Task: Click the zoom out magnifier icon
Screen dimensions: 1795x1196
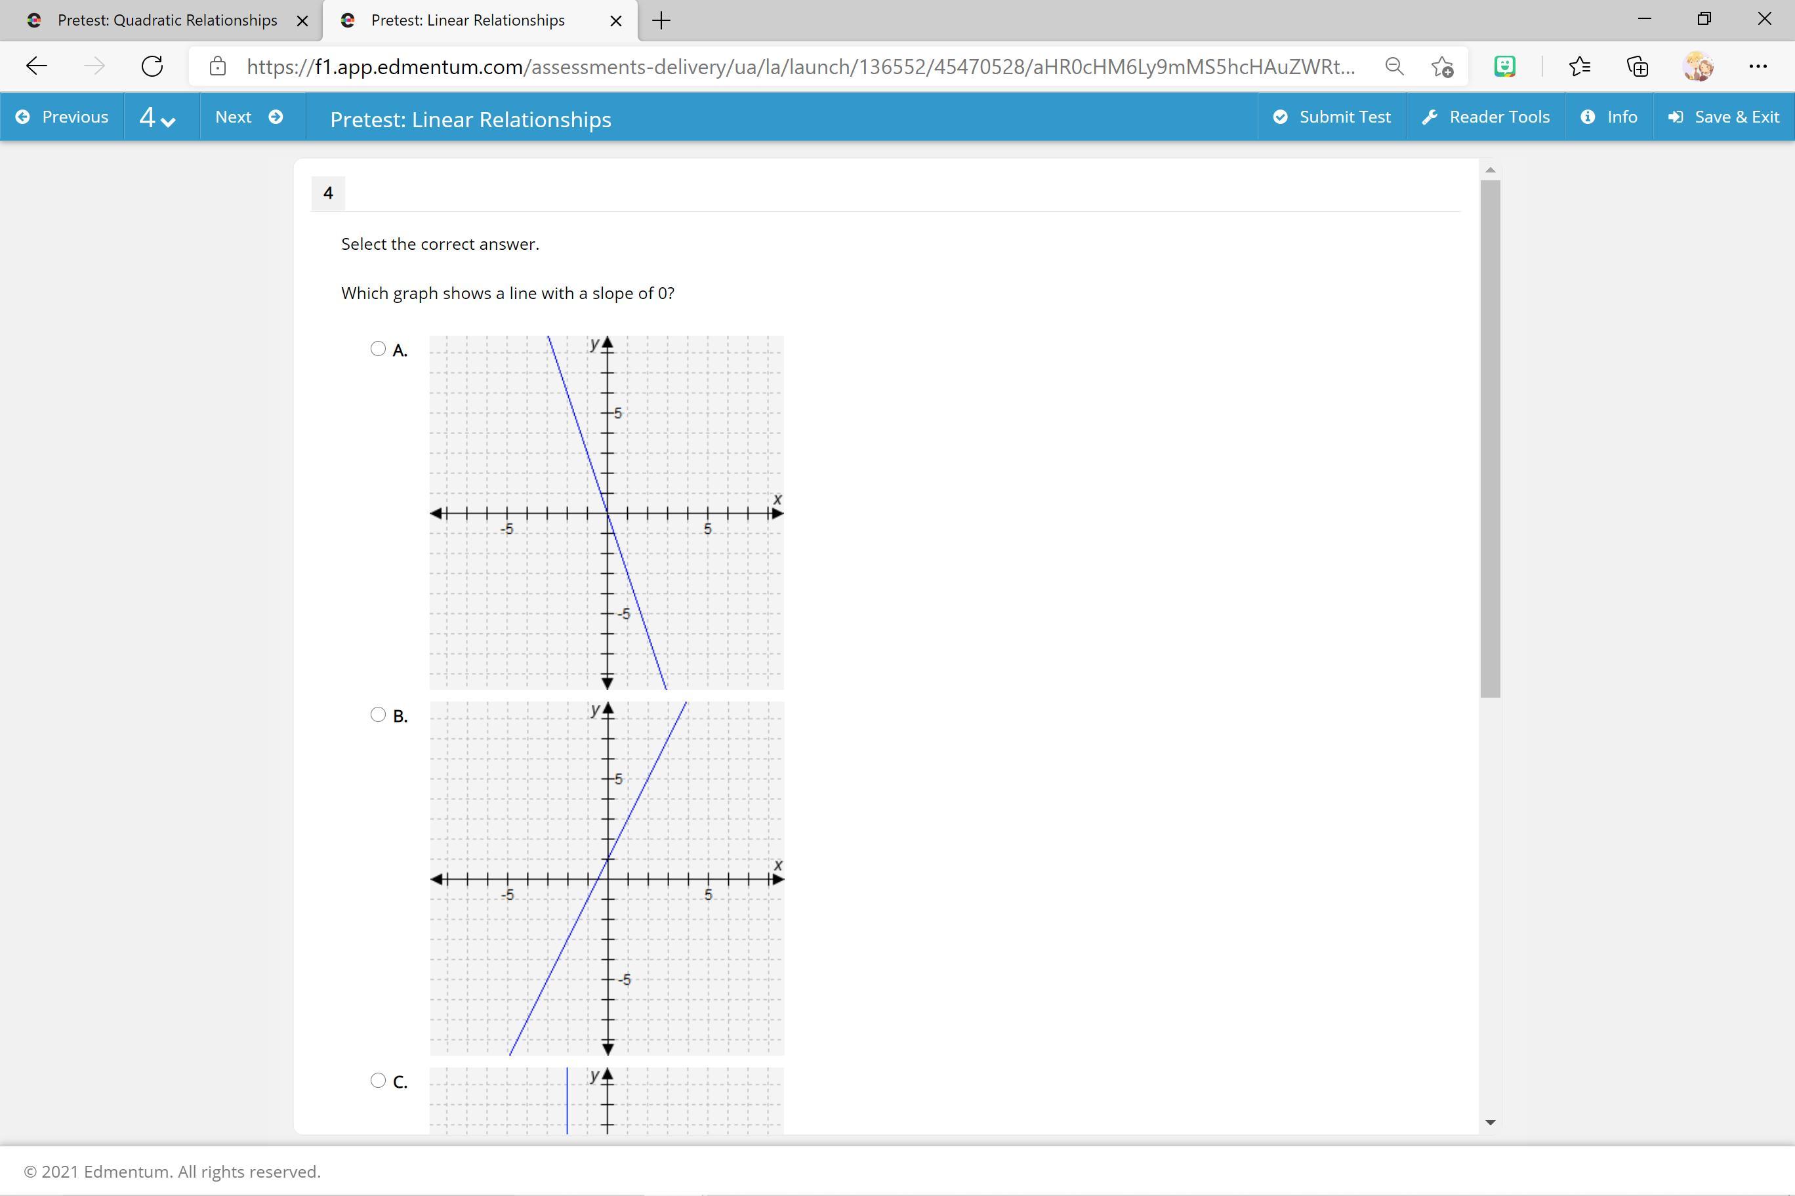Action: (1393, 66)
